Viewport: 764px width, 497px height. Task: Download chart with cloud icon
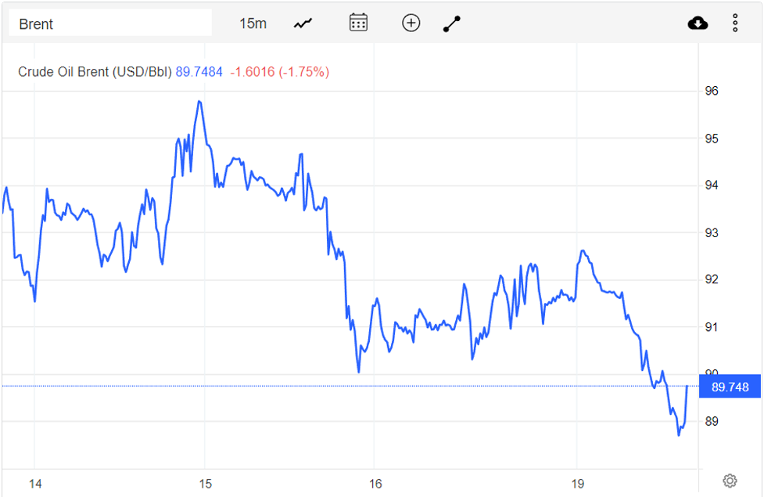(x=698, y=23)
